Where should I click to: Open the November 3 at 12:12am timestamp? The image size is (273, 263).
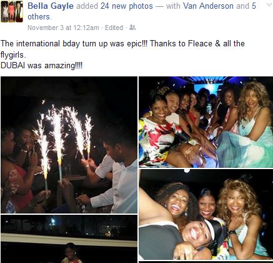[x=63, y=28]
